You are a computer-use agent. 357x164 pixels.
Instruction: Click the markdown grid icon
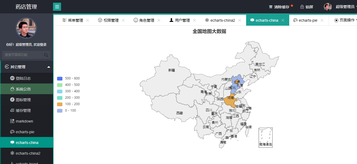pos(12,121)
